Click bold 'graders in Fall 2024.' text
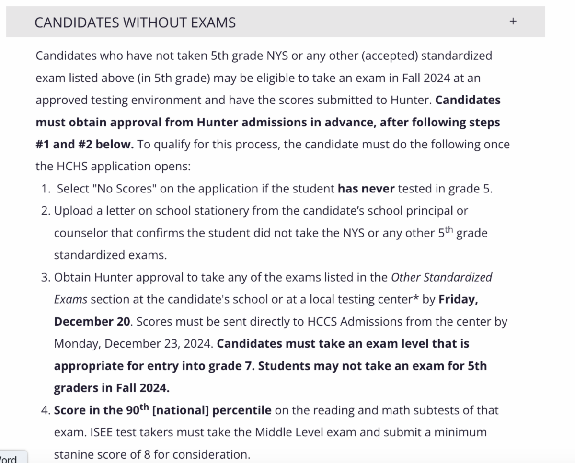 pyautogui.click(x=112, y=388)
